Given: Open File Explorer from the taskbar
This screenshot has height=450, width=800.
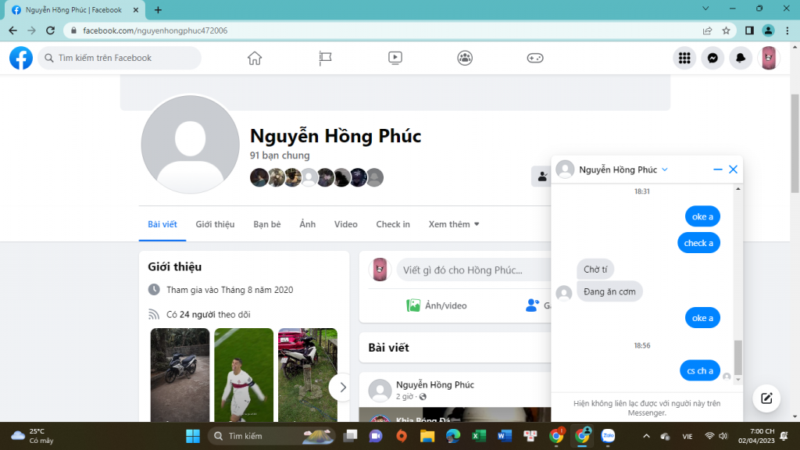Looking at the screenshot, I should (427, 436).
